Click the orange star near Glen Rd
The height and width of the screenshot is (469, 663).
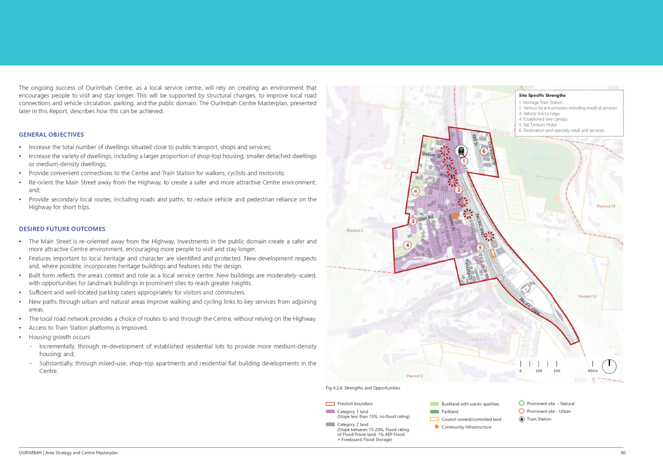pos(455,215)
